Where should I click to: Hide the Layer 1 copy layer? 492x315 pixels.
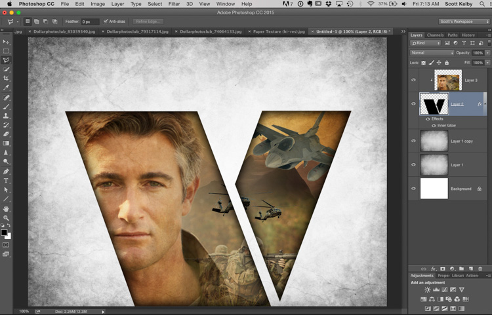click(x=413, y=141)
